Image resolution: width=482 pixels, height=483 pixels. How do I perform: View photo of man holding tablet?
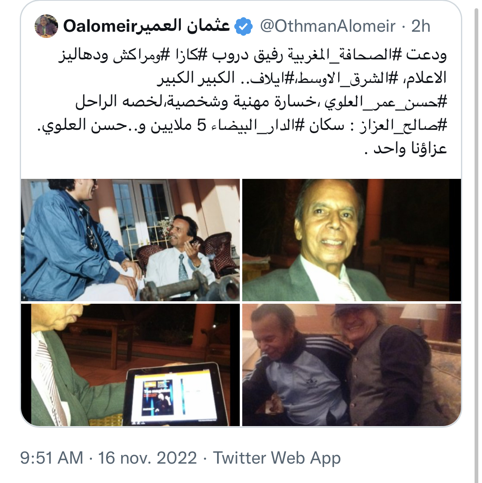click(x=130, y=365)
